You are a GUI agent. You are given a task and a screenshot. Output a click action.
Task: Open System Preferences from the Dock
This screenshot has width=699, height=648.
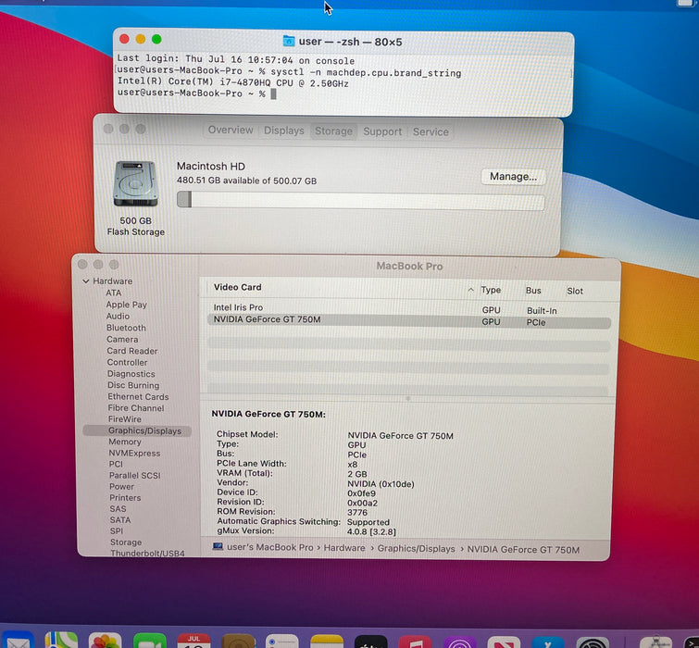click(x=593, y=643)
